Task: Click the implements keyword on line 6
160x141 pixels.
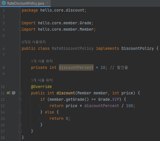Action: (108, 48)
